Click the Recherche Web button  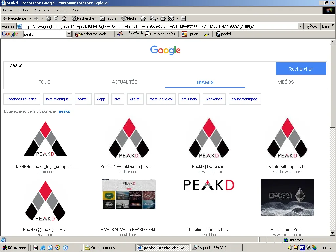click(x=91, y=34)
